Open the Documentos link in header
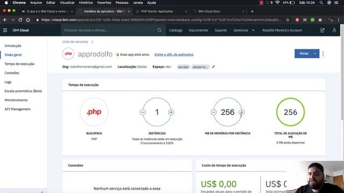Screen dimensions: 344x193 (198, 30)
